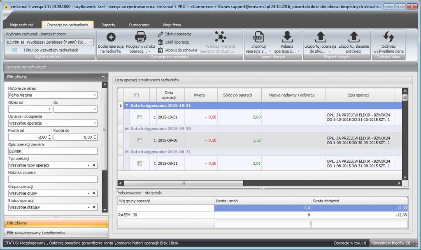The width and height of the screenshot is (421, 250).
Task: Open Filtr zaawansowany / użytkownika panel
Action: pos(56,233)
